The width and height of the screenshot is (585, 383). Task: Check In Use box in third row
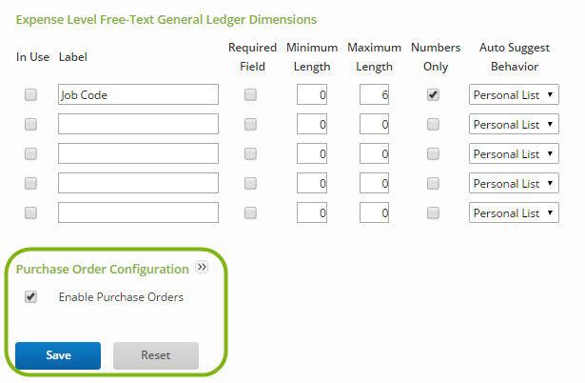[30, 153]
